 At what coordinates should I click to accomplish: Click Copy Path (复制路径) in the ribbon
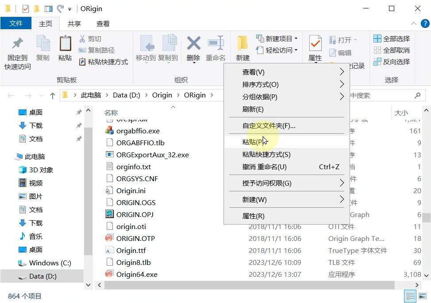point(96,50)
